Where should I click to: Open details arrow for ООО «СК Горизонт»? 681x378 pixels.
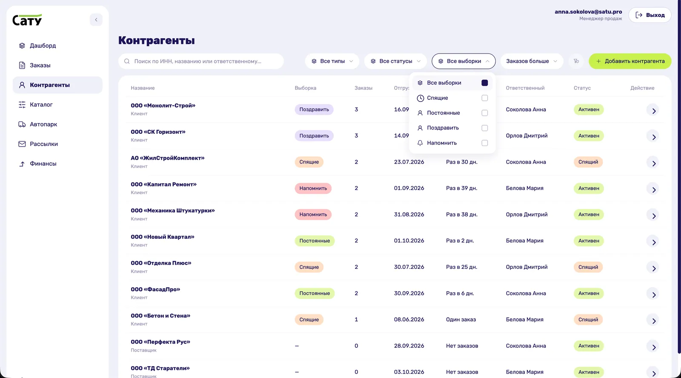653,137
